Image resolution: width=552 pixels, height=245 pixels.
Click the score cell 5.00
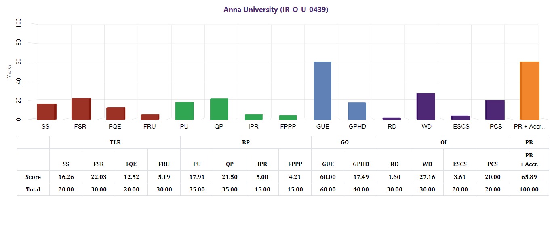(262, 177)
